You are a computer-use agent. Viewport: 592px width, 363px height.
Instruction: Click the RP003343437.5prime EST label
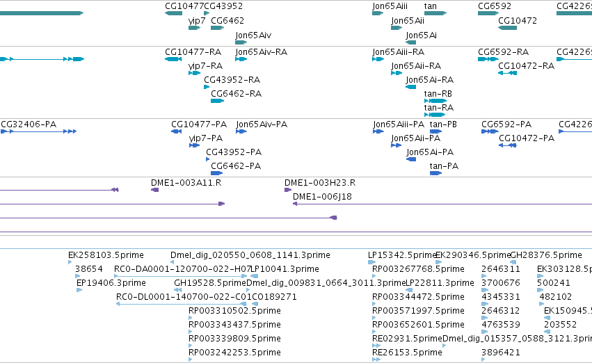(234, 325)
